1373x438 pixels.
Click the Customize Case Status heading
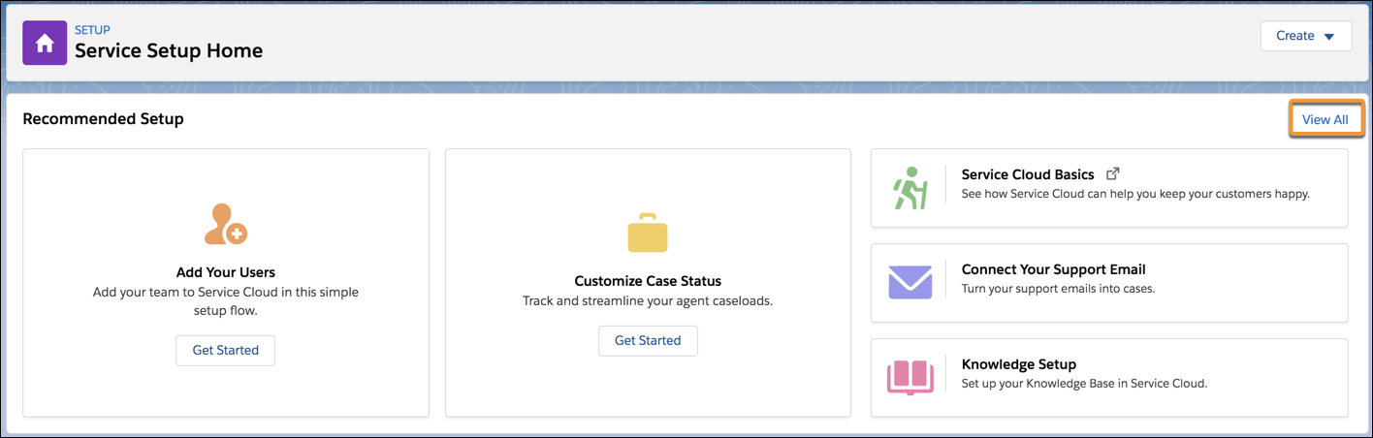pyautogui.click(x=648, y=281)
